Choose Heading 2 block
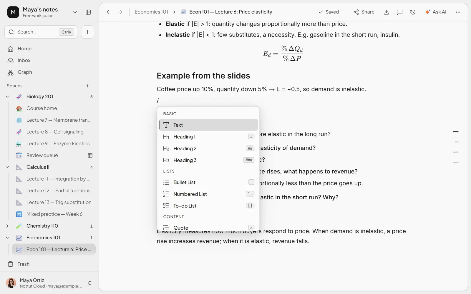471x294 pixels. click(208, 148)
